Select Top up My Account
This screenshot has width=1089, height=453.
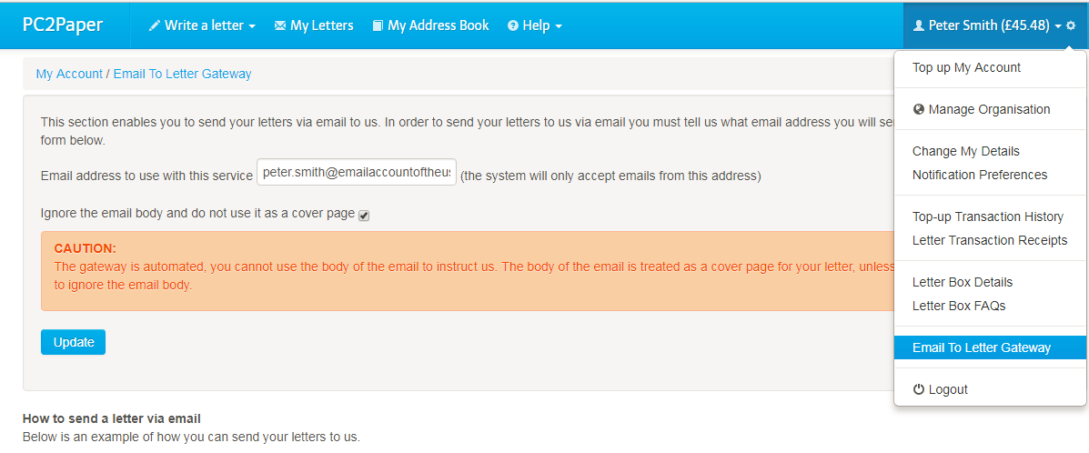966,68
